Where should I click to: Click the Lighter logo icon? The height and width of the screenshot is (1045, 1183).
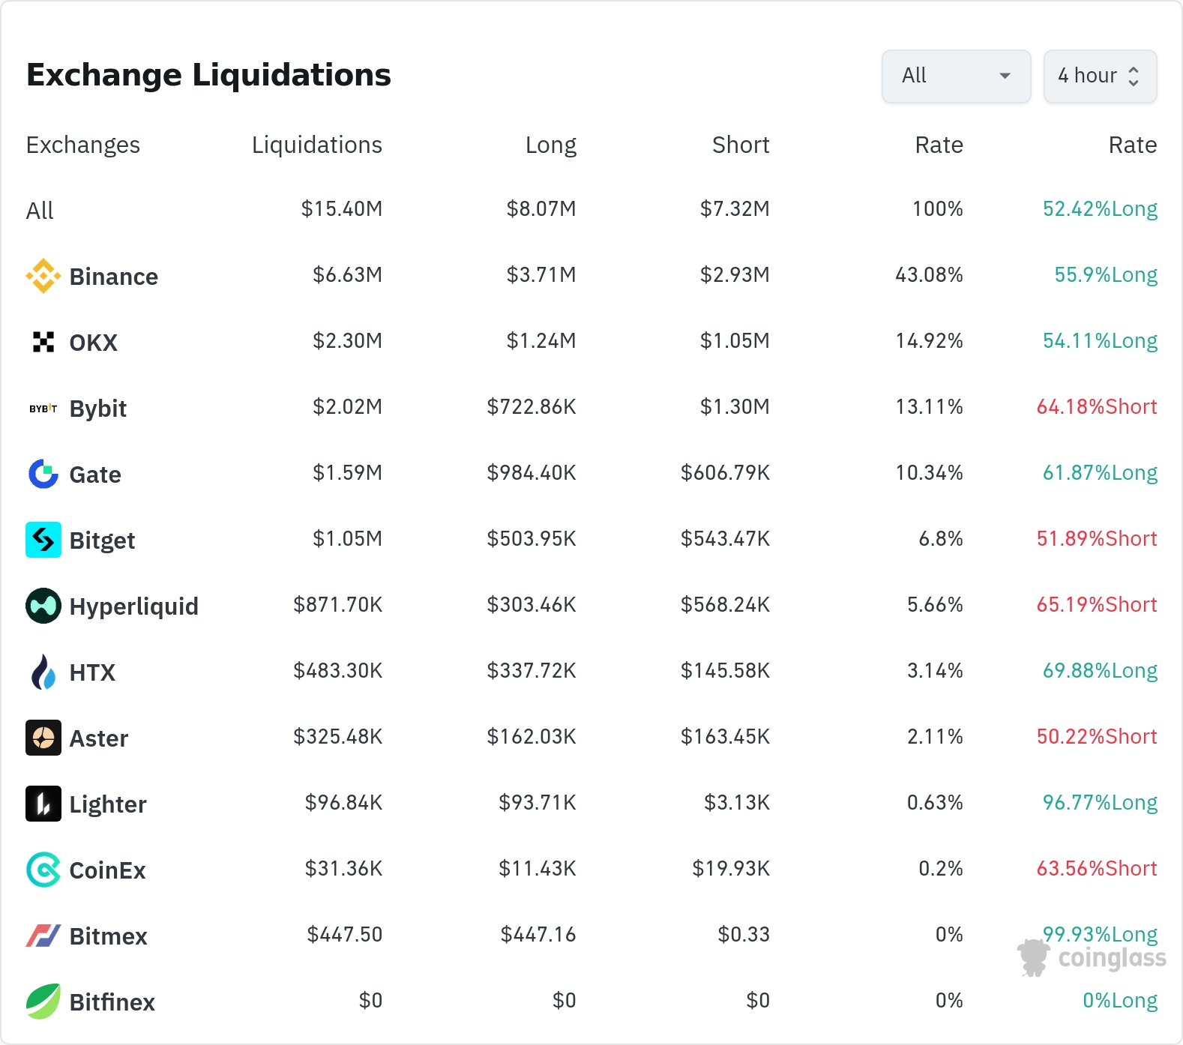[43, 804]
